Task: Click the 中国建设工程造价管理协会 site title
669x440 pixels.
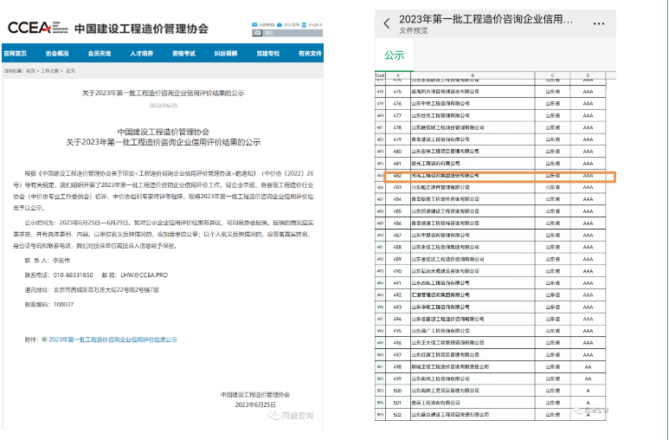Action: pos(141,29)
